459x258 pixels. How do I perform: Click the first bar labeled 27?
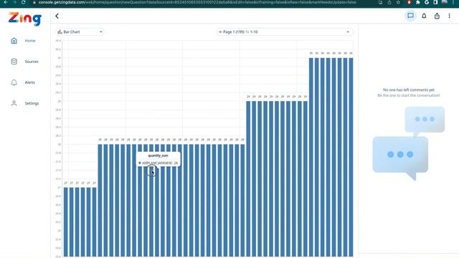pos(65,222)
